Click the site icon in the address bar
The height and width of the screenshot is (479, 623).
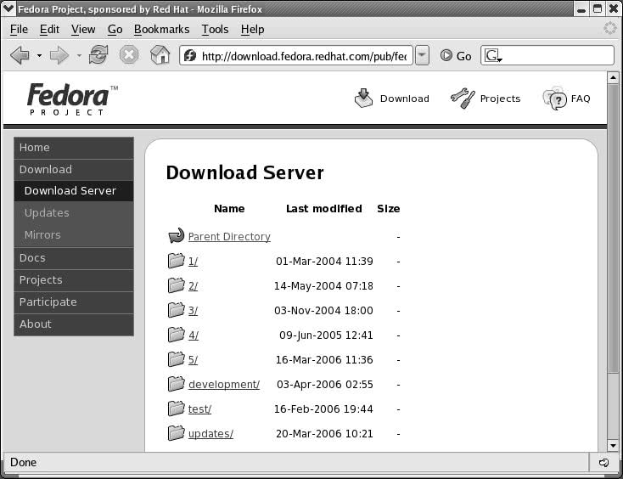coord(190,56)
